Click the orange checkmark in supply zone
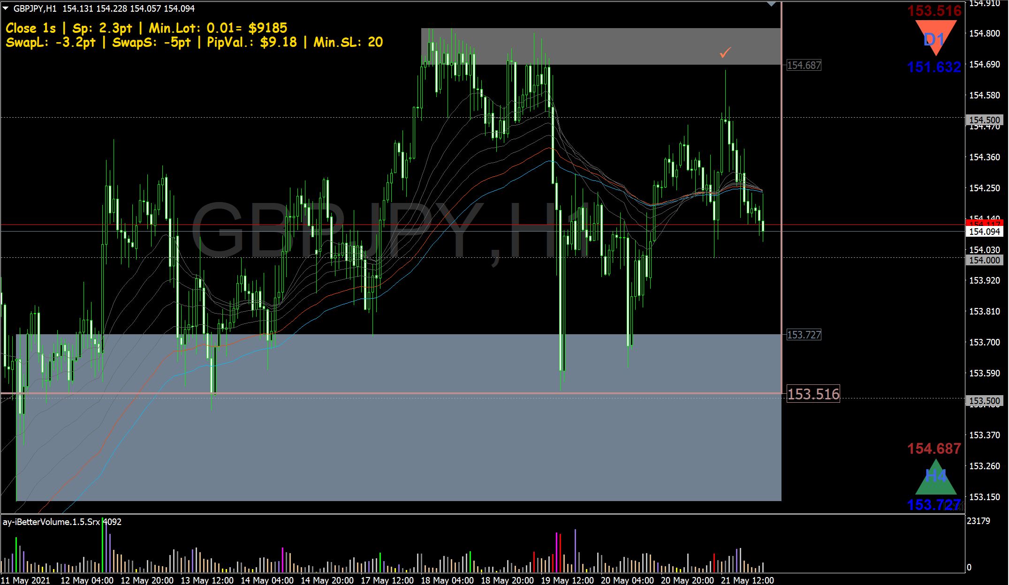 725,52
